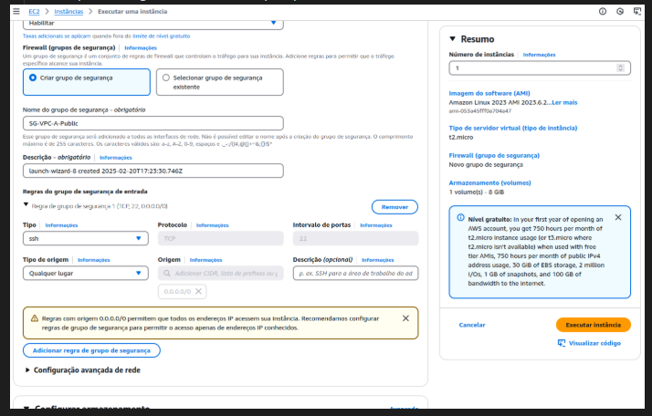
Task: Dismiss the 0.0.0.0/0 origin warning alert
Action: coord(405,318)
